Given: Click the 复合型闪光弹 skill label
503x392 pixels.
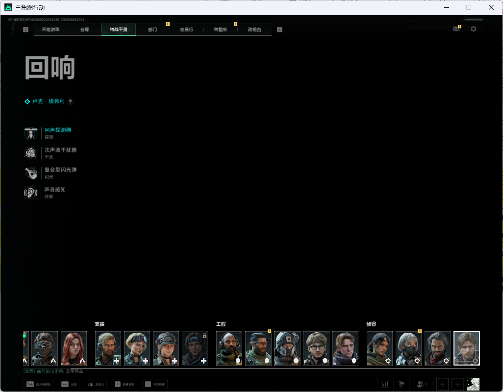Looking at the screenshot, I should point(61,170).
